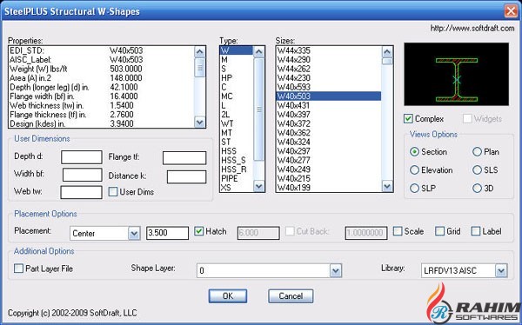Open the softdraft.com link
This screenshot has width=522, height=325.
tap(472, 29)
